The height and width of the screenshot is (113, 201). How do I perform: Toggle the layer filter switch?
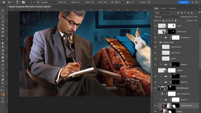200,13
